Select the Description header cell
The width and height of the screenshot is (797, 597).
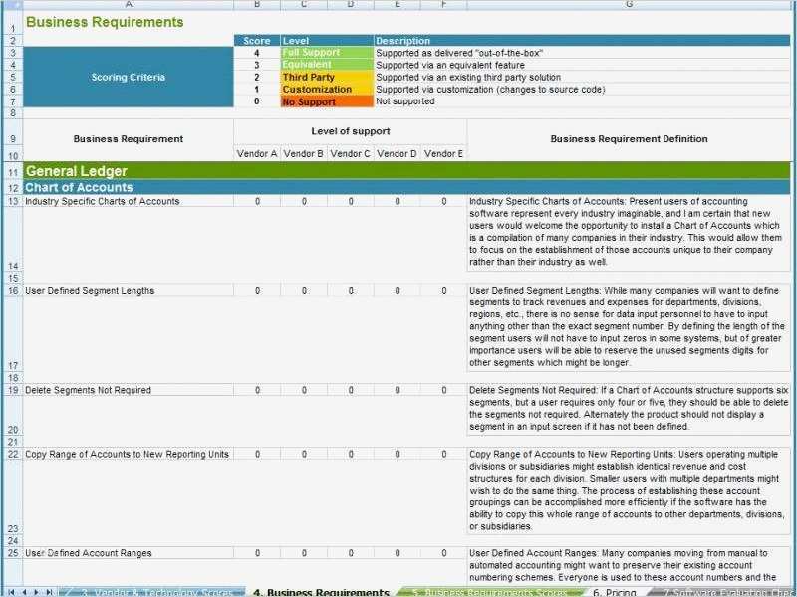click(582, 41)
